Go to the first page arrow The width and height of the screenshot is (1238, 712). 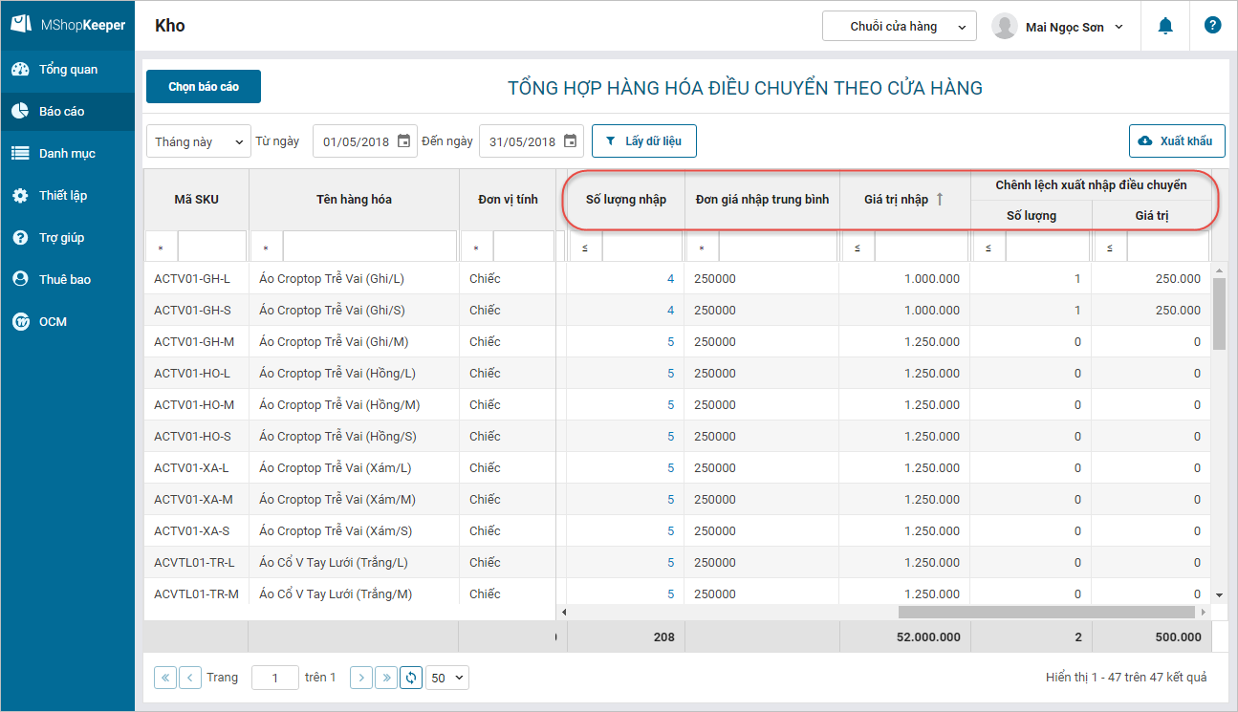pyautogui.click(x=165, y=678)
